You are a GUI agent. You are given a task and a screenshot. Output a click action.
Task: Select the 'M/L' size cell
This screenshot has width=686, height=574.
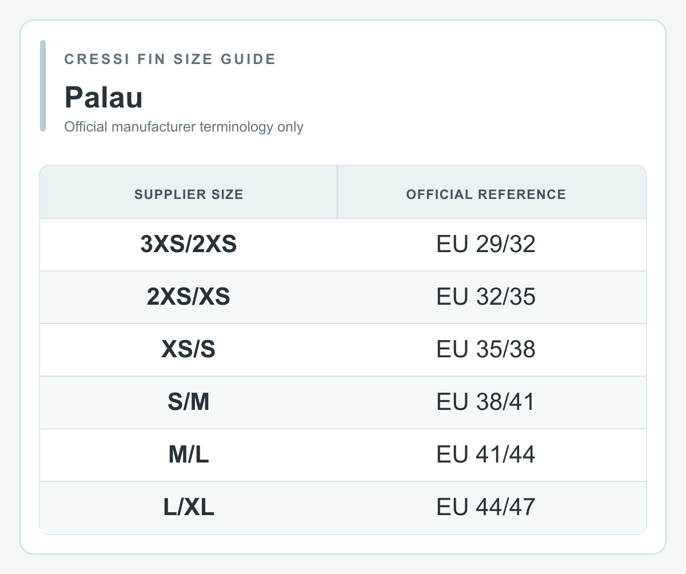(x=189, y=455)
